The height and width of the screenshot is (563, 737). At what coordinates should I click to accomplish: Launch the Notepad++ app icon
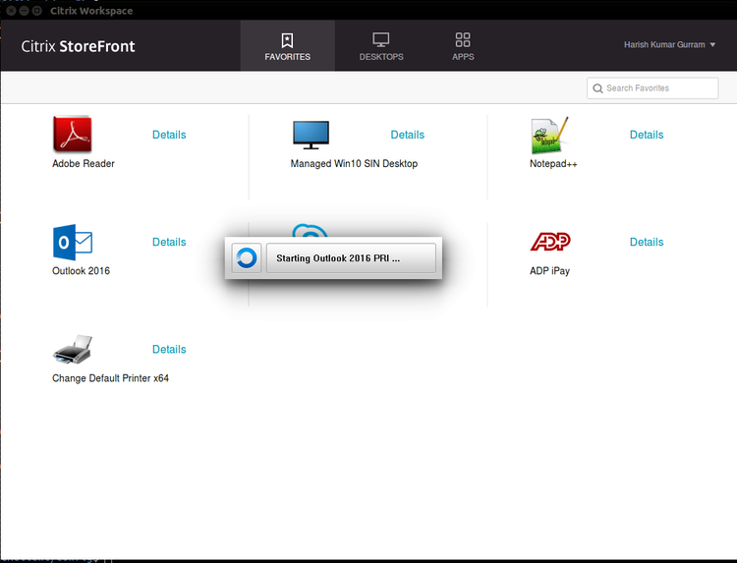tap(549, 136)
